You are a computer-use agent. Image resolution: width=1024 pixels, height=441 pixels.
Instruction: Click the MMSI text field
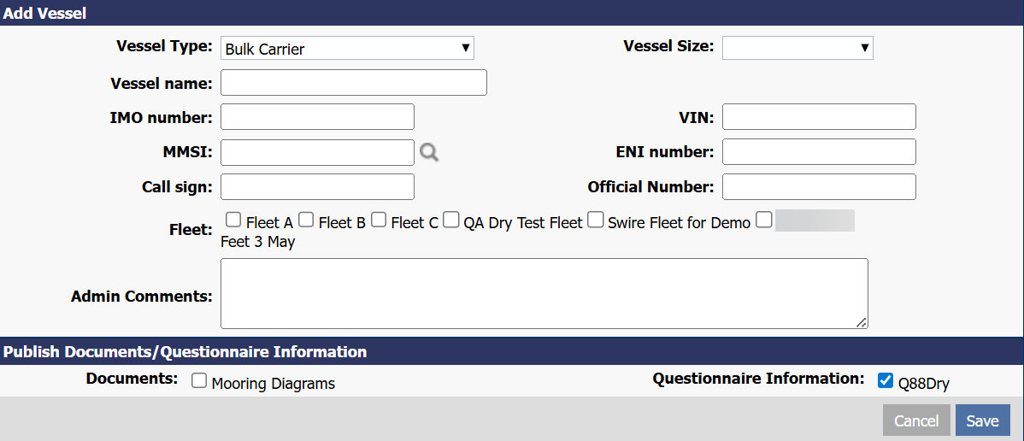tap(317, 152)
